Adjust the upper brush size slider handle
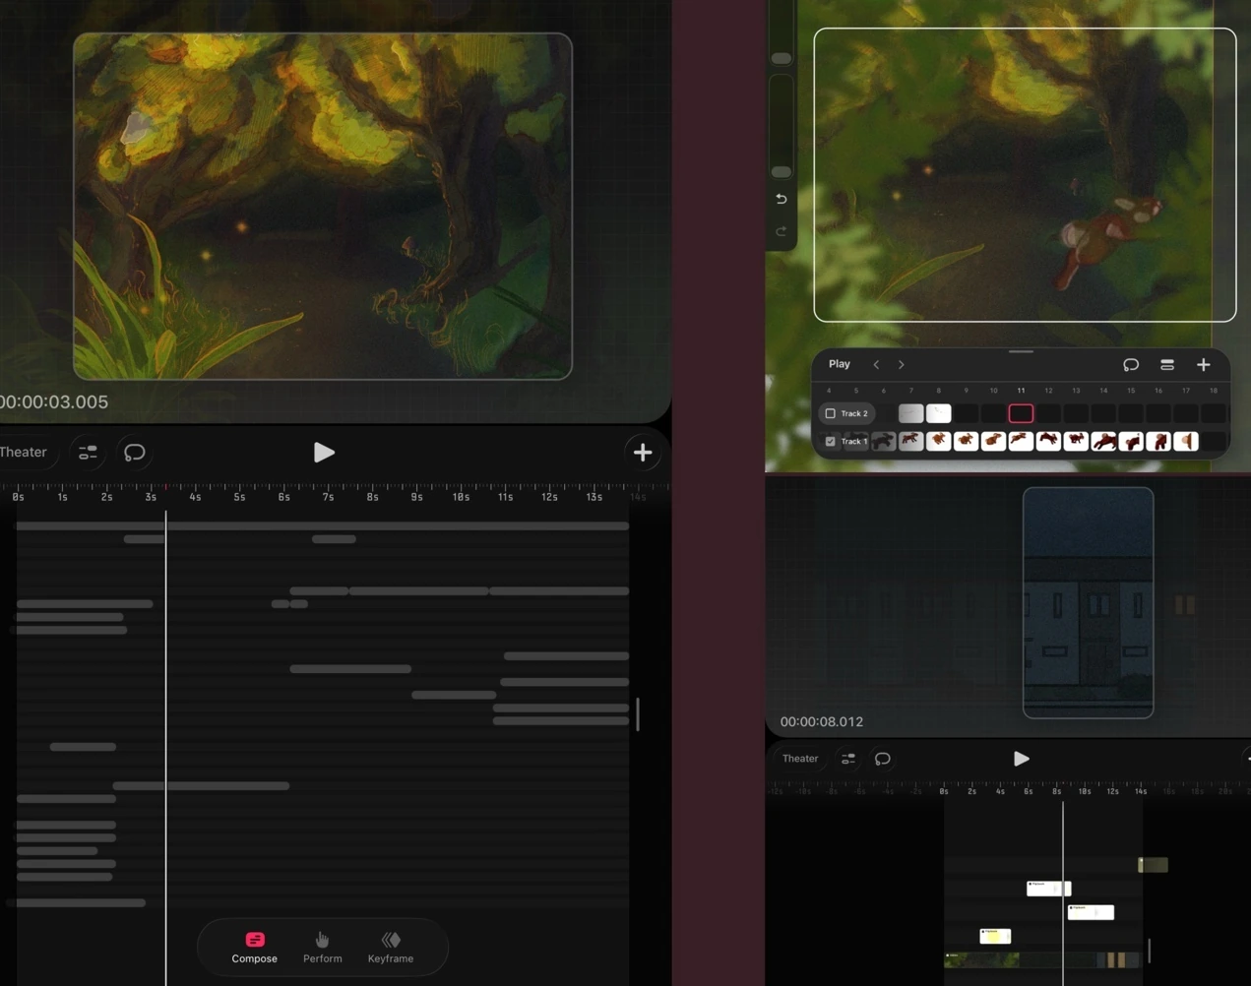The height and width of the screenshot is (986, 1251). tap(782, 58)
